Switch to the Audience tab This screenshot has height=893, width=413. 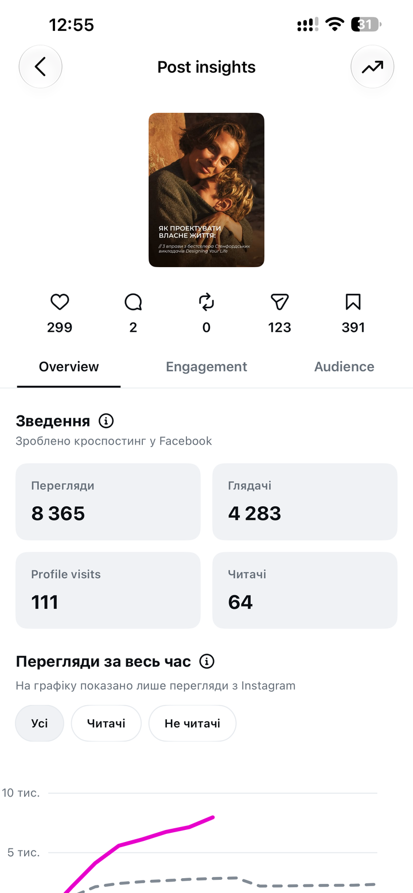click(x=344, y=367)
